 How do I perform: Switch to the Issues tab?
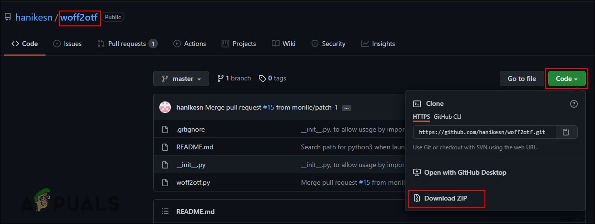(67, 44)
